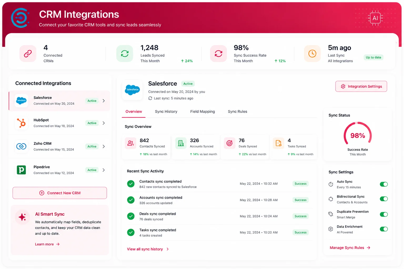Open Pipedrive row chevron arrow
404x269 pixels.
coord(104,170)
